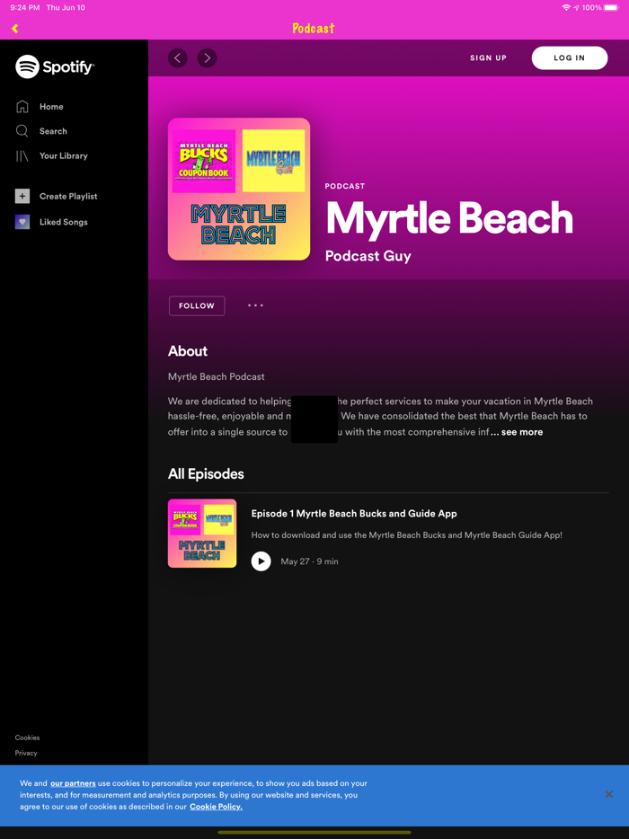Go back with the left arrow button
The width and height of the screenshot is (629, 839).
[x=178, y=57]
